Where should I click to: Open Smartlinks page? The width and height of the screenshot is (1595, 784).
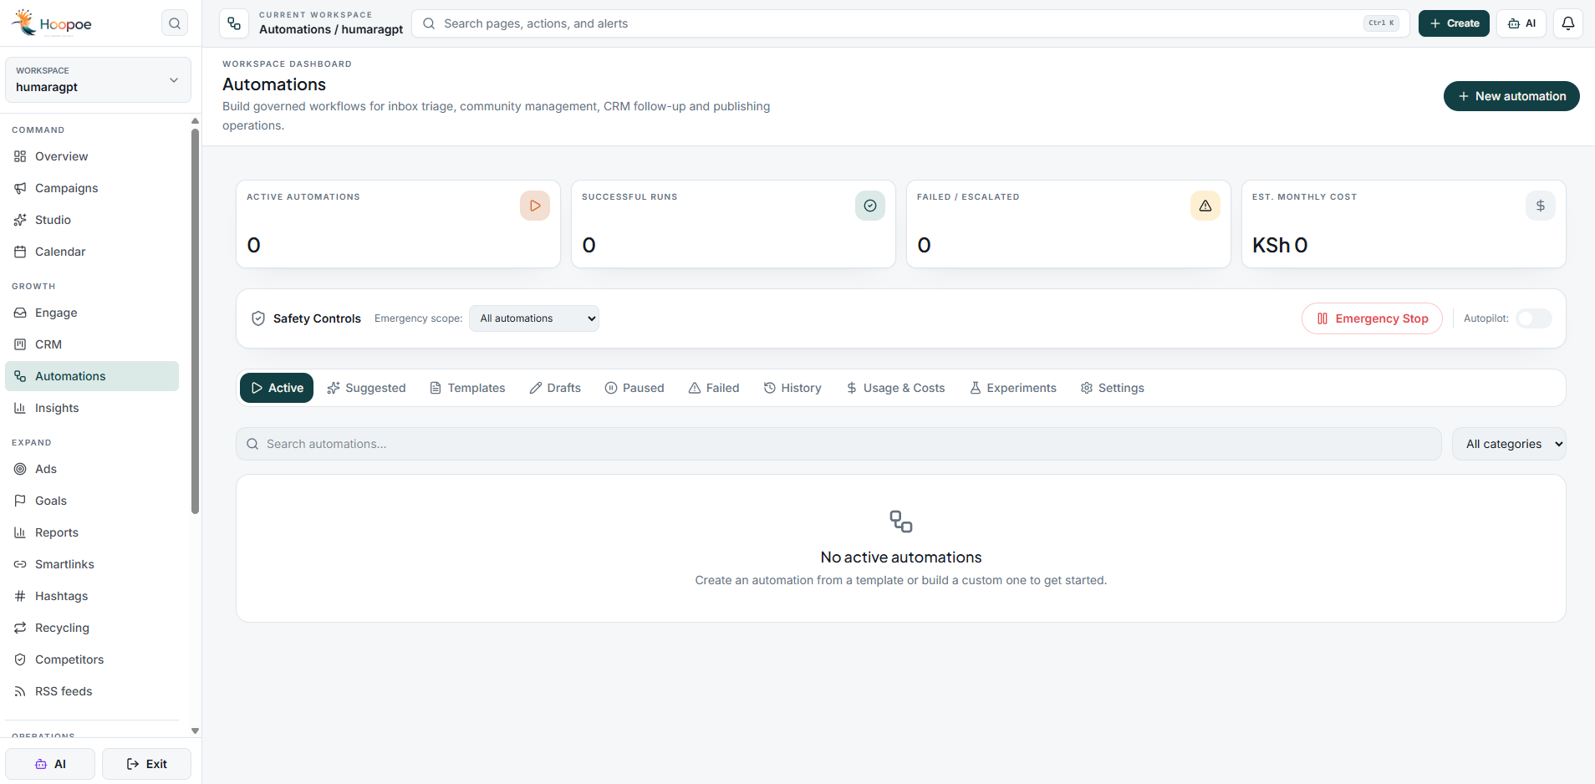point(92,564)
